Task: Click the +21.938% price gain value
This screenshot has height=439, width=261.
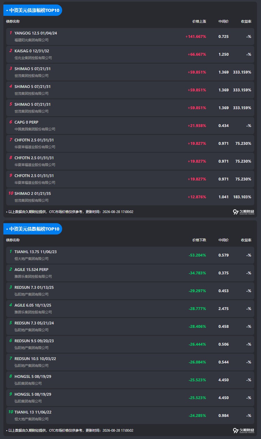Action: coord(197,126)
